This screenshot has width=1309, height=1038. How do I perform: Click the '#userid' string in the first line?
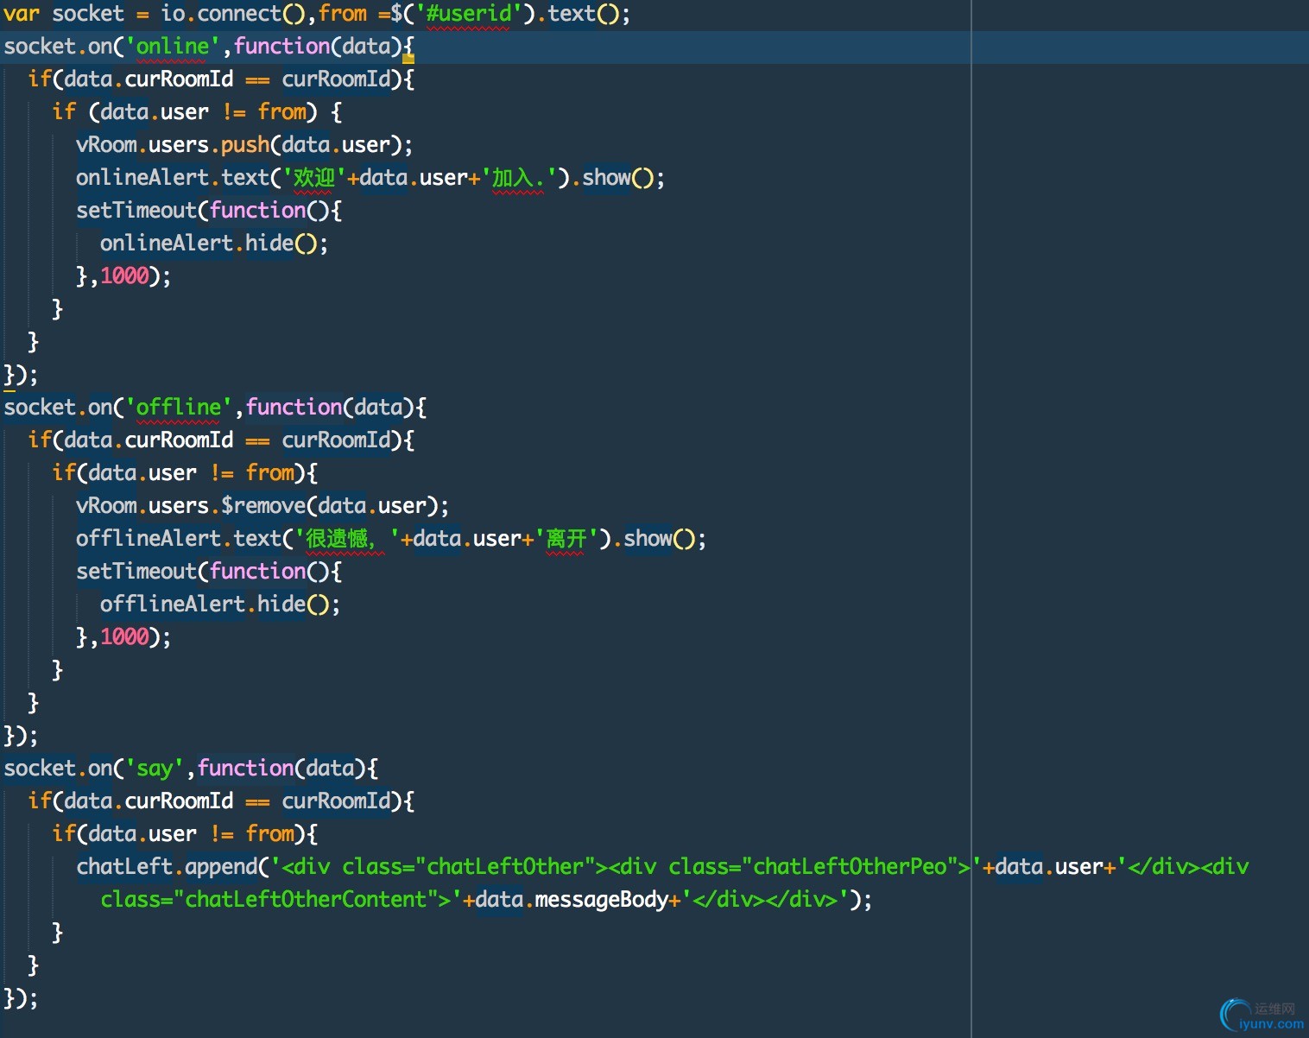(x=469, y=14)
